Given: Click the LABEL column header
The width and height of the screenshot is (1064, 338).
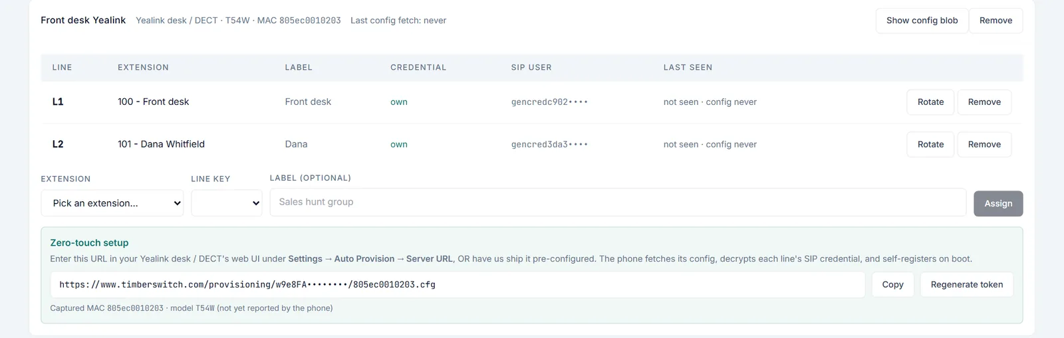Looking at the screenshot, I should 299,68.
